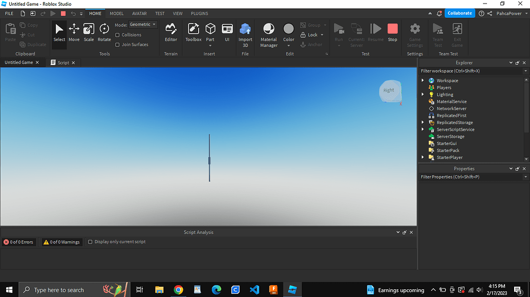Toggle Anchor on the selection
This screenshot has height=297, width=530.
[313, 44]
